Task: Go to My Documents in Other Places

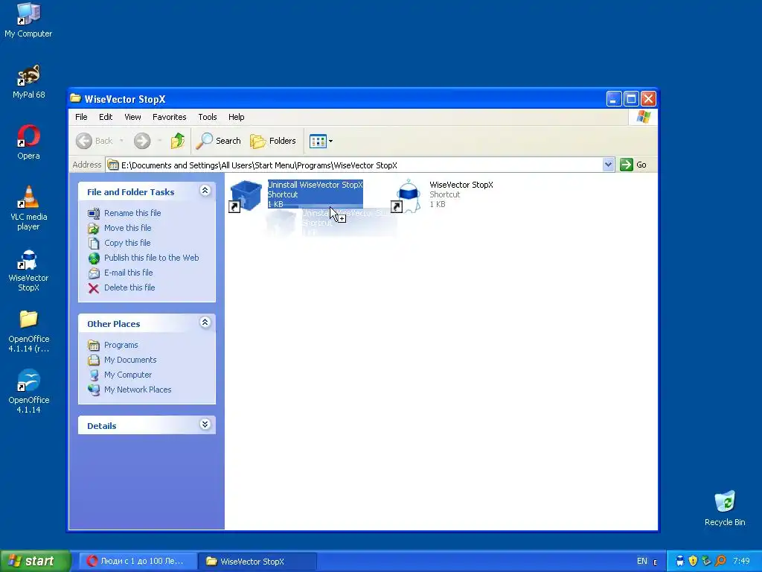Action: click(x=122, y=360)
